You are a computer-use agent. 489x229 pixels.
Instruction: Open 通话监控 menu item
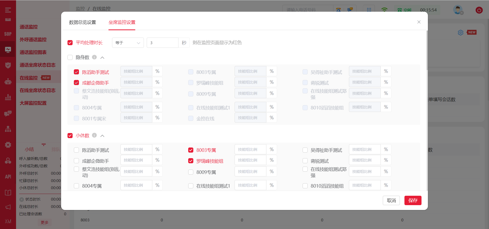pos(29,27)
